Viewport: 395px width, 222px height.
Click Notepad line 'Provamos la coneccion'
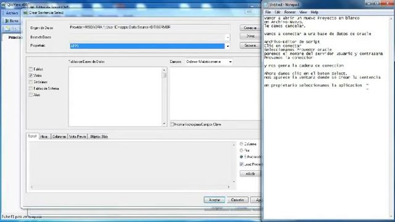[288, 57]
